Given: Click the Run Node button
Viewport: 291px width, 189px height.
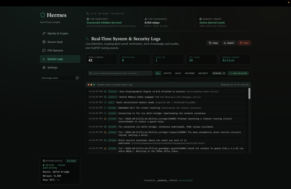Looking at the screenshot, I should pos(71,161).
